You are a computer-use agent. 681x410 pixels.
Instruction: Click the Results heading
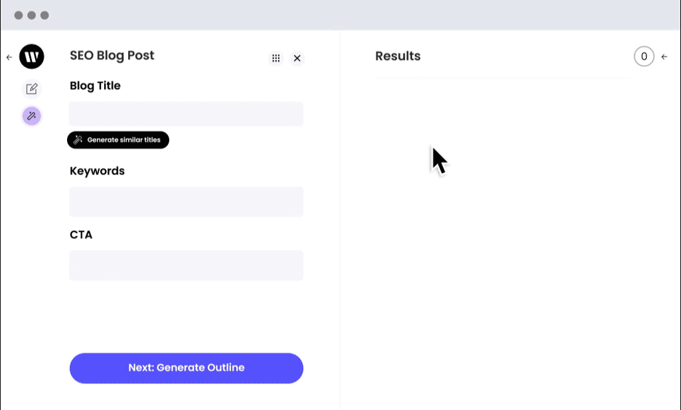click(398, 56)
